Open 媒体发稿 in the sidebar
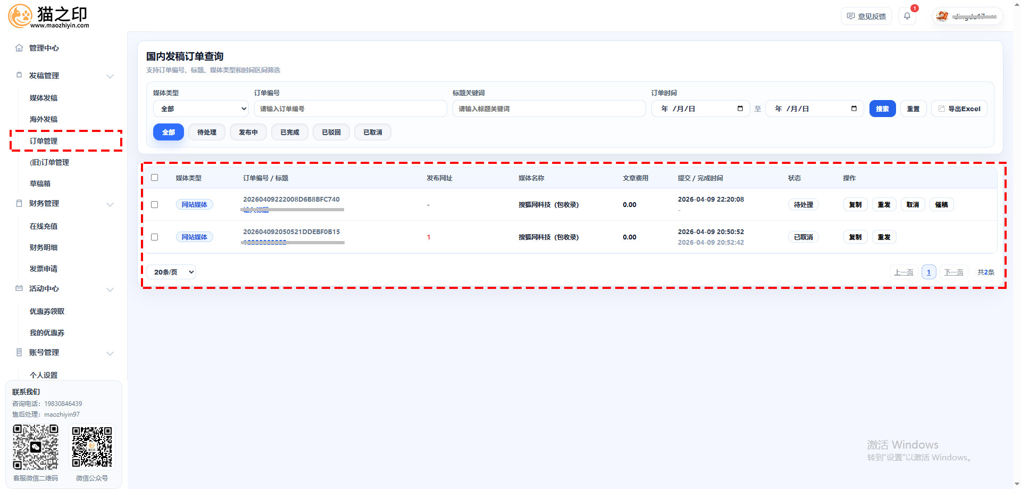Viewport: 1021px width, 489px height. (x=44, y=98)
